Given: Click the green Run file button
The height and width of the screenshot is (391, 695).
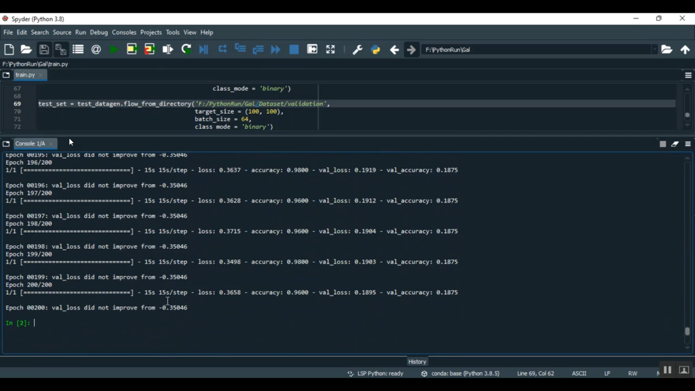Looking at the screenshot, I should click(x=114, y=50).
